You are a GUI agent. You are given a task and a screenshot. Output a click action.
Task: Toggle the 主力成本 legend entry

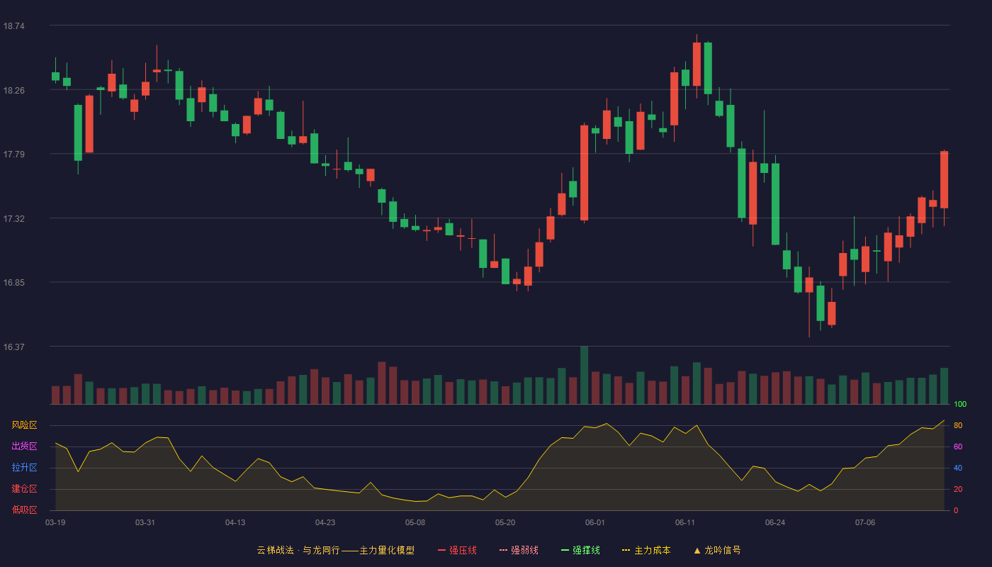coord(646,550)
